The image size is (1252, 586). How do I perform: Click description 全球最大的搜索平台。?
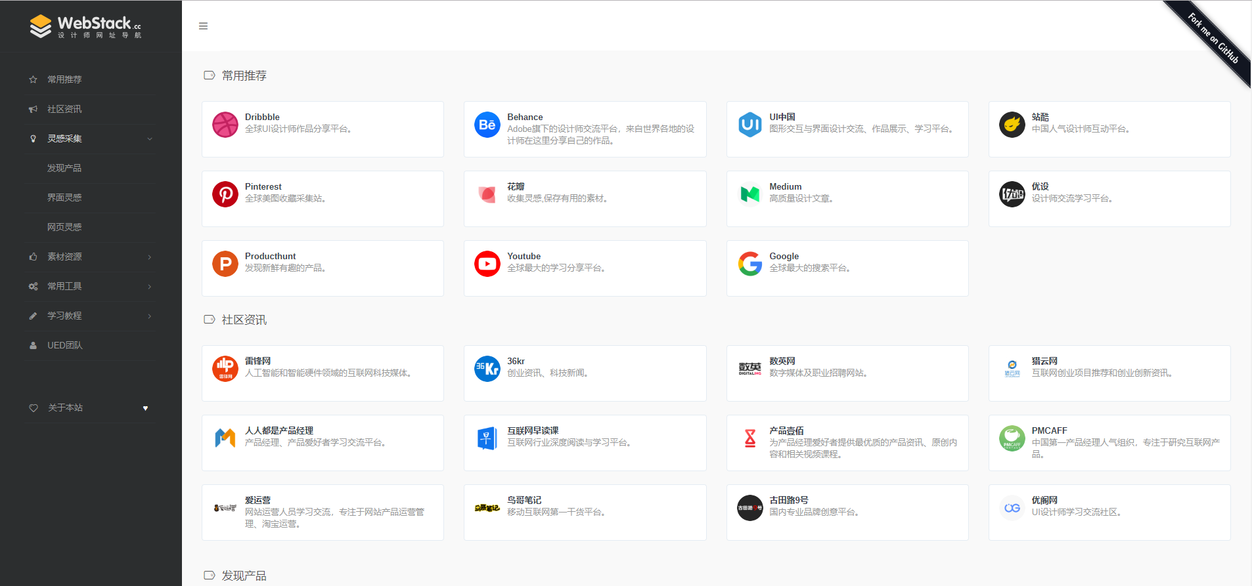pos(811,268)
